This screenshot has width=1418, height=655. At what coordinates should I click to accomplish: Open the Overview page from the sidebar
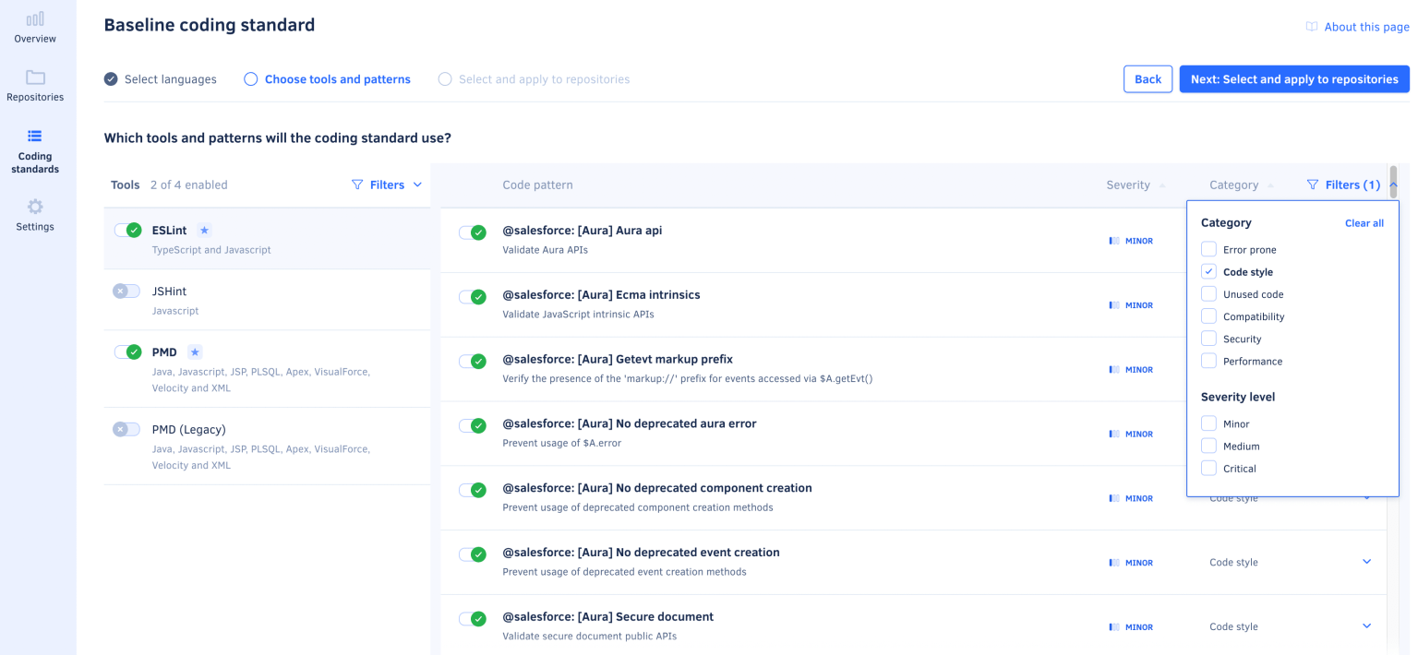[x=35, y=28]
